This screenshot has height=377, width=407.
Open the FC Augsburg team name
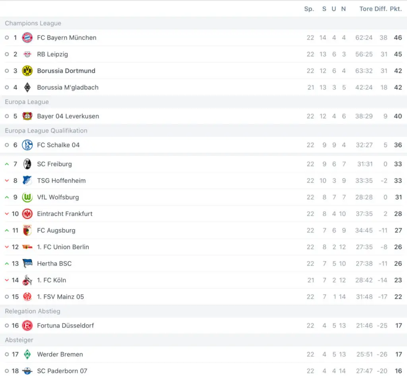[x=56, y=230]
